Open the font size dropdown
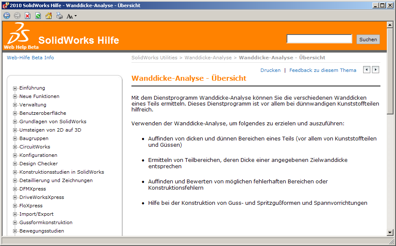 click(x=72, y=16)
